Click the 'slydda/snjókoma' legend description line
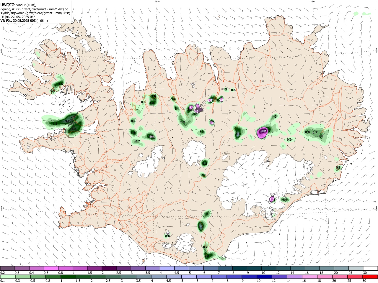 pos(35,13)
